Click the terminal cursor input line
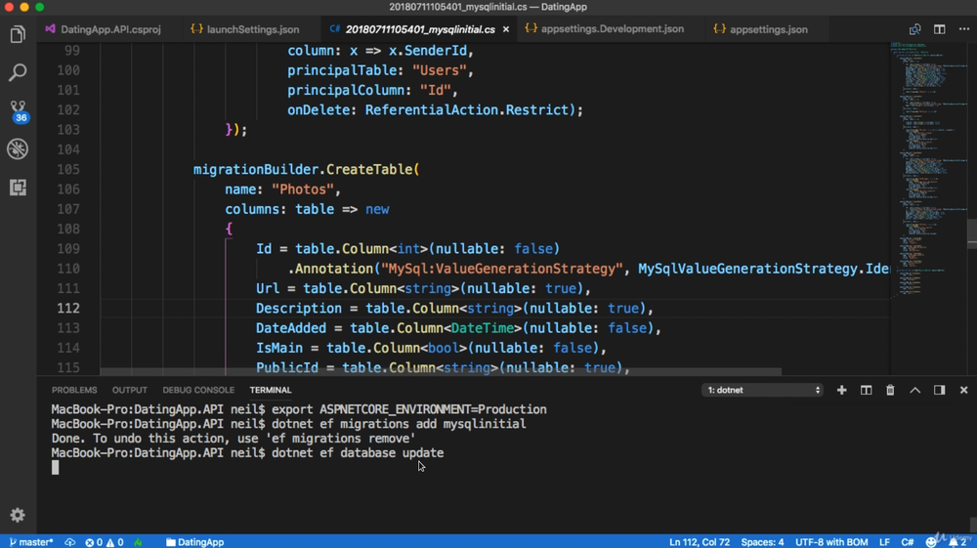This screenshot has width=977, height=548. click(55, 468)
